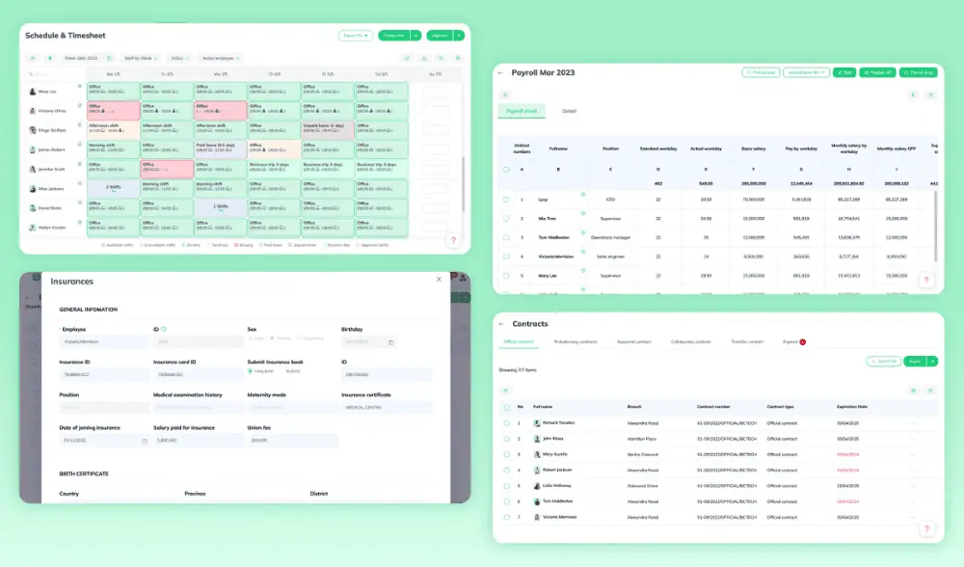Switch to the Detail tab in Payroll
Screen dimensions: 964x567
click(569, 111)
